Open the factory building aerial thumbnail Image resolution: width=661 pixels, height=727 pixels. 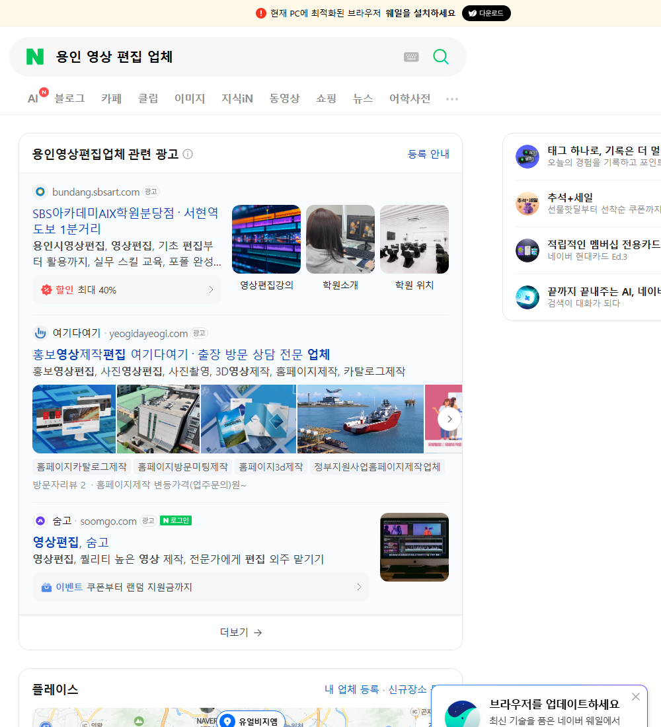coord(158,419)
